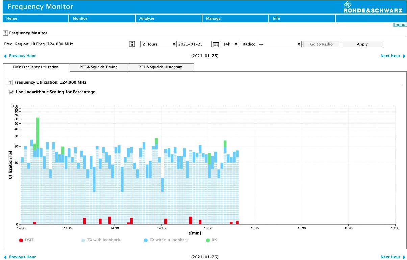This screenshot has height=260, width=407.
Task: Click the calendar icon beside the date field
Action: click(216, 44)
